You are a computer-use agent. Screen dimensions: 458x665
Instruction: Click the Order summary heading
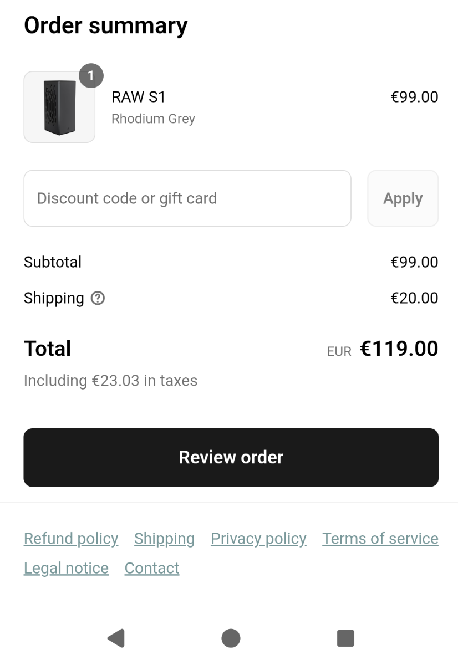point(105,25)
